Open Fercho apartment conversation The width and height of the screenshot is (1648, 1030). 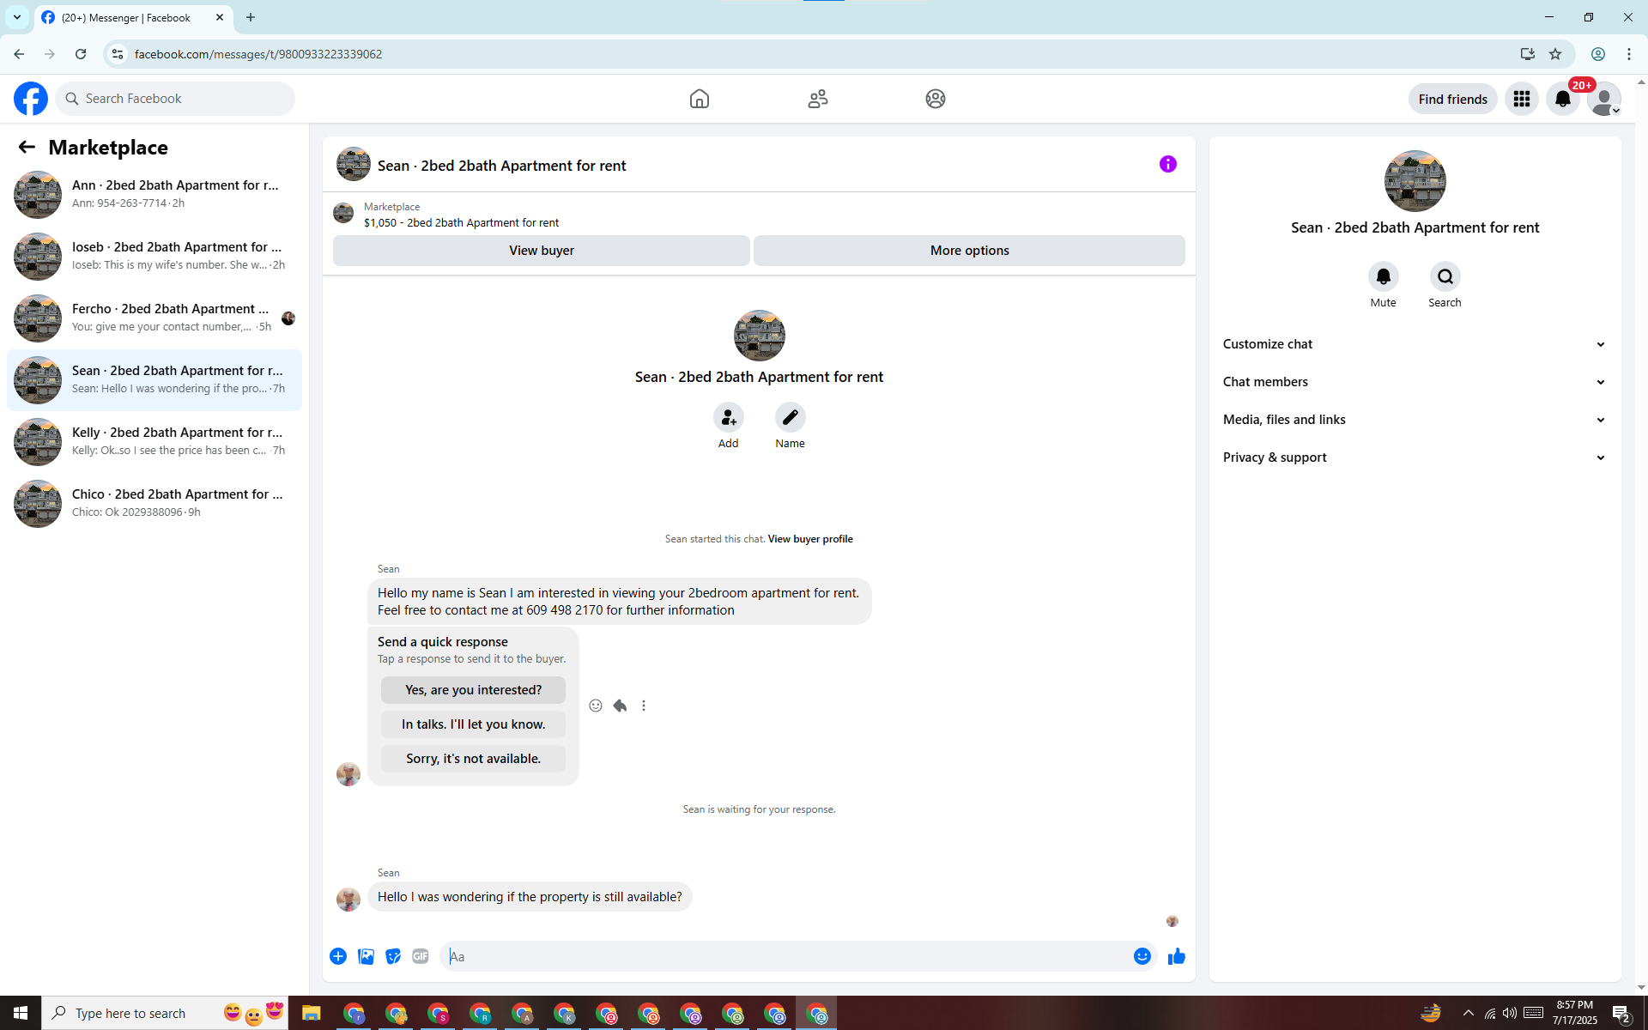(154, 318)
